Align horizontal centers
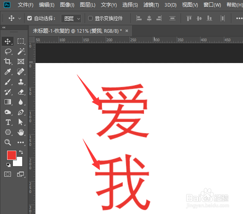 tap(149, 18)
